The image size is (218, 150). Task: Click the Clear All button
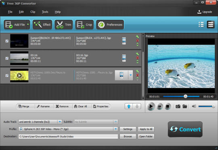(80, 106)
